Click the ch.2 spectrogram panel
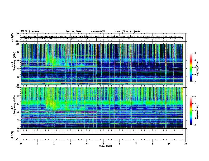Image resolution: width=209 pixels, height=161 pixels. (x=104, y=108)
